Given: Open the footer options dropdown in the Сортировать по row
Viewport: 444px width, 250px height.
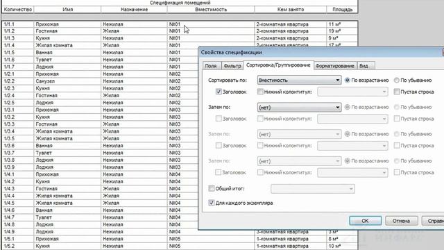Looking at the screenshot, I should tap(352, 92).
